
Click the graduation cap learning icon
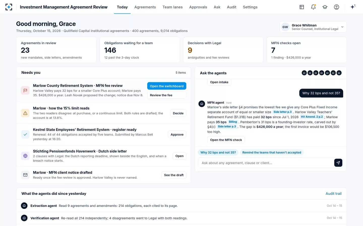(325, 7)
